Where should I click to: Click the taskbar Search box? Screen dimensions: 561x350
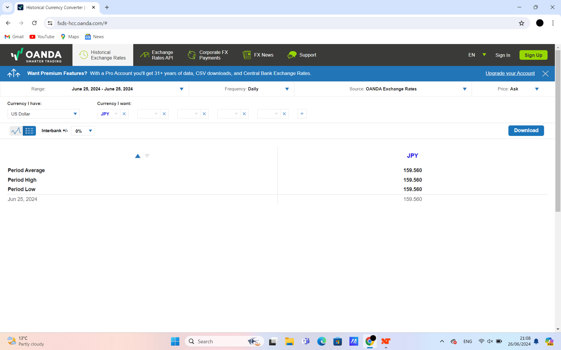click(224, 341)
